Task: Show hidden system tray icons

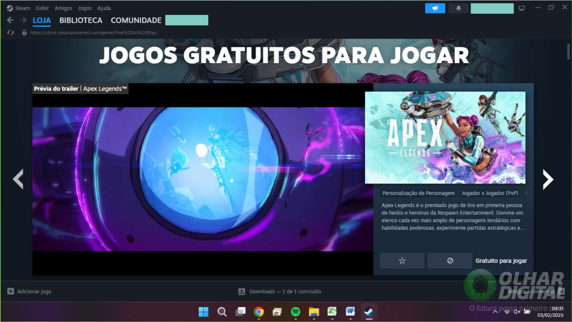Action: (495, 312)
